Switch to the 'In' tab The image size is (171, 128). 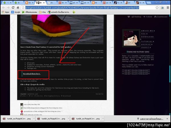pyautogui.click(x=129, y=3)
